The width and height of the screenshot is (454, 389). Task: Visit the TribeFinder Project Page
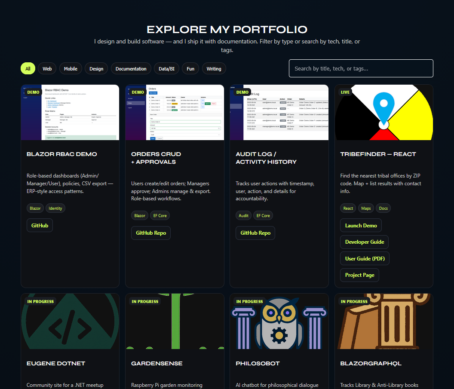pos(359,275)
